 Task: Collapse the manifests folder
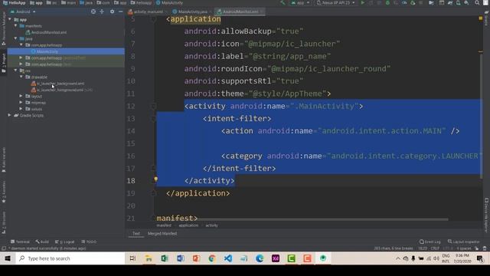click(15, 25)
